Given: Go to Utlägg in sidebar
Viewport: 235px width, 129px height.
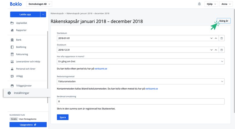Looking at the screenshot, I should coord(19,76).
